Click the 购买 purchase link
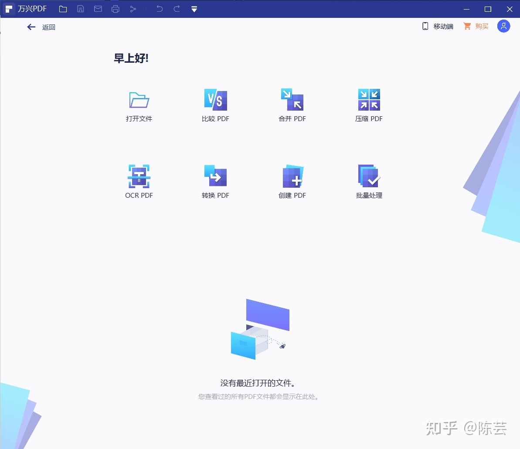The width and height of the screenshot is (520, 449). point(482,26)
